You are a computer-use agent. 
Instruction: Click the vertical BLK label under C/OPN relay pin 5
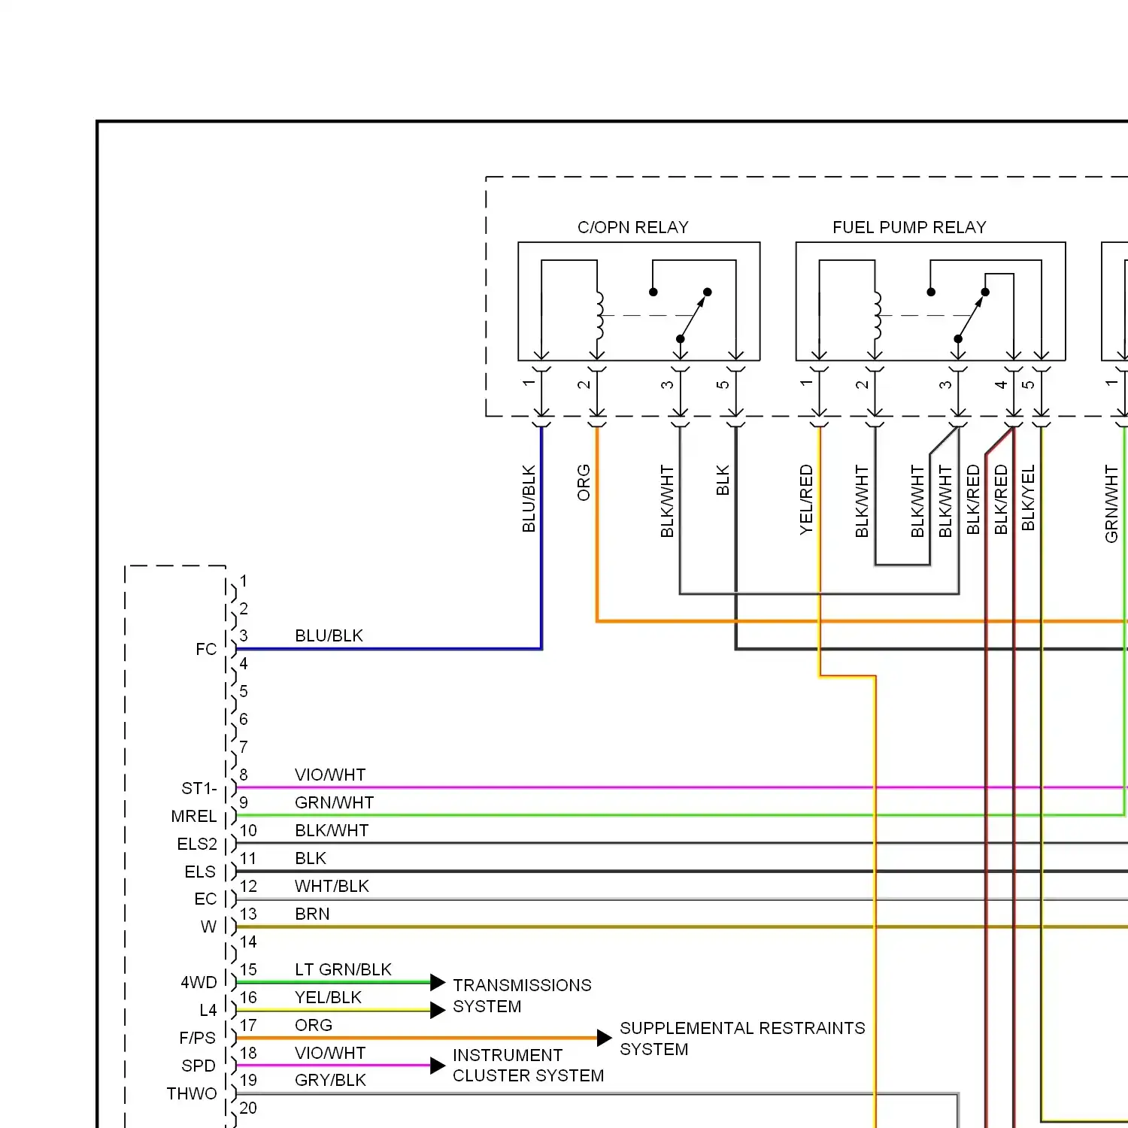pos(723,480)
